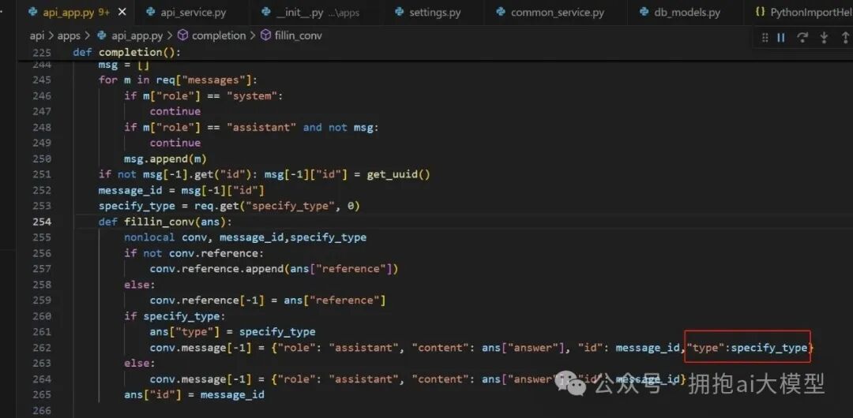Switch to the api_app.py tab
This screenshot has width=853, height=418.
[x=70, y=12]
